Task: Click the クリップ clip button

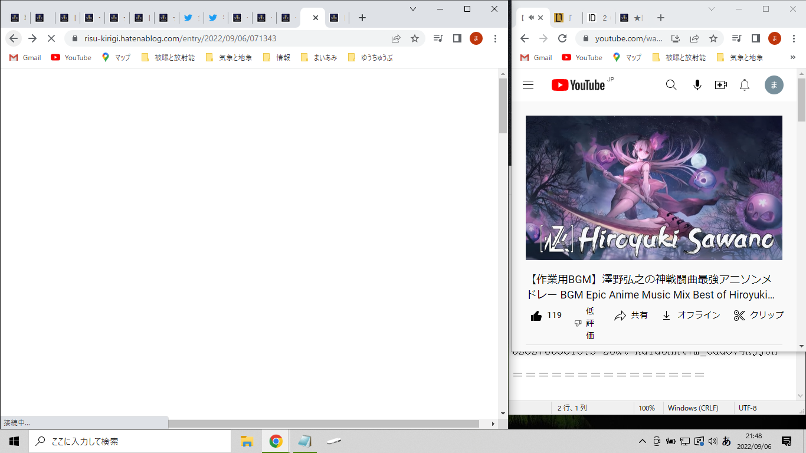Action: pos(759,316)
